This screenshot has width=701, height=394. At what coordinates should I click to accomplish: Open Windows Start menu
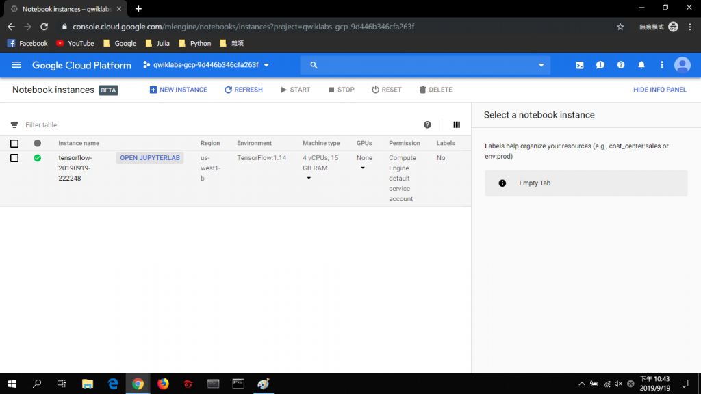click(x=12, y=384)
